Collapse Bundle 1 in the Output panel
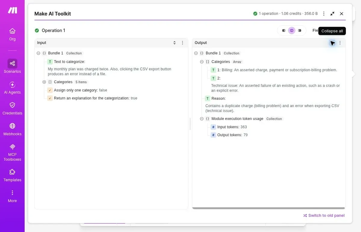361x232 pixels. 196,53
